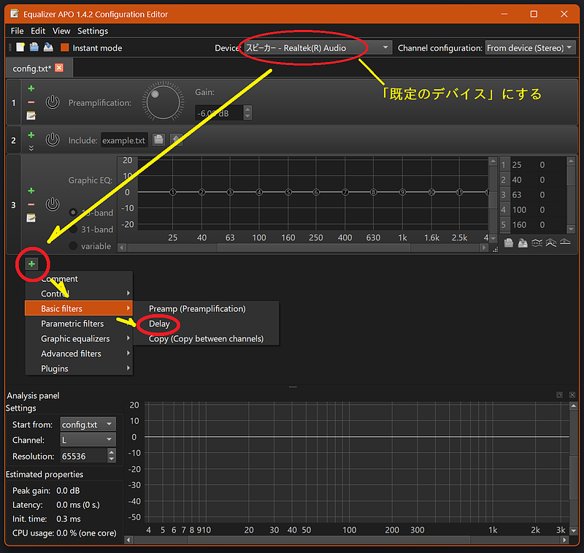Increase the Resolution stepper value
This screenshot has width=584, height=553.
click(x=112, y=452)
